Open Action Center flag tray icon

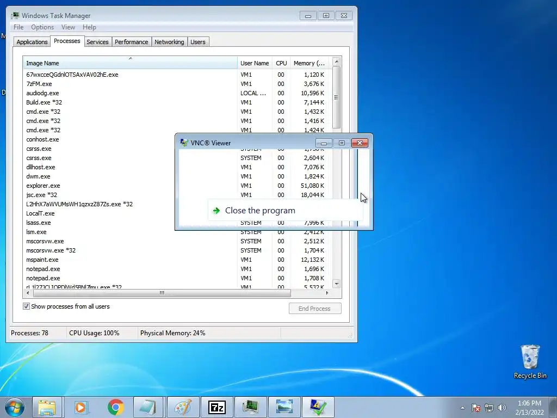click(476, 408)
